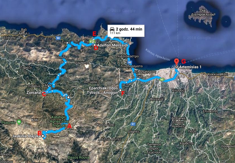235x163 pixels.
Task: Open the 2 godz. 44 min route box
Action: click(x=126, y=31)
